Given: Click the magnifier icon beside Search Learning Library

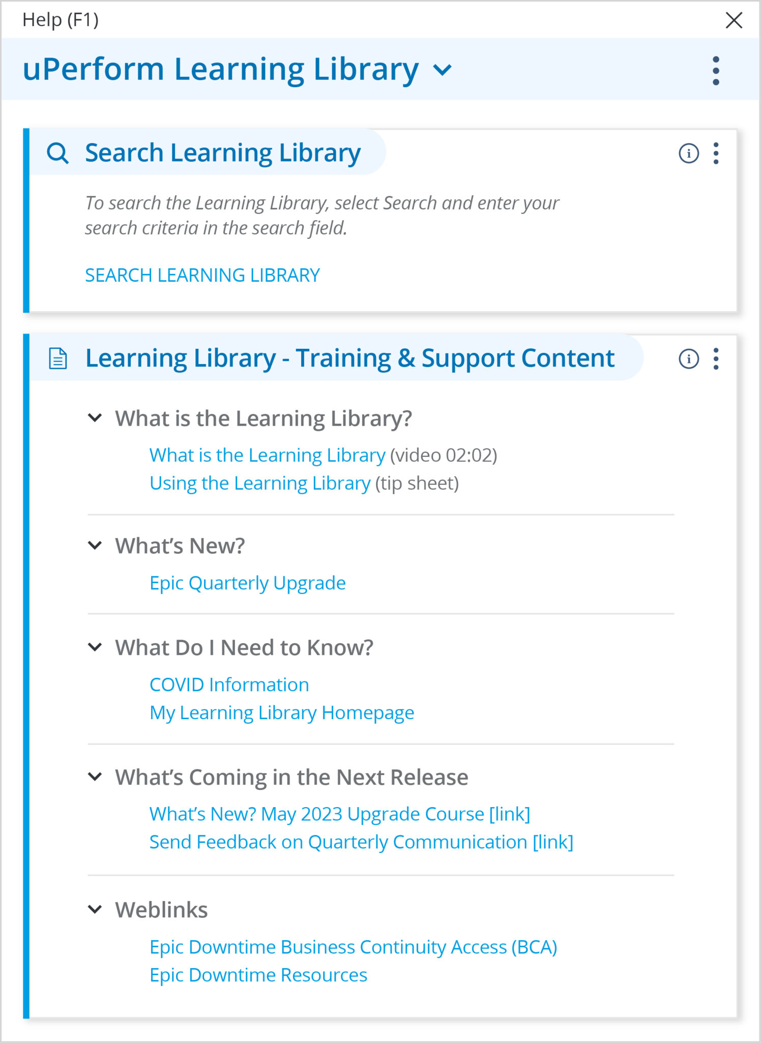Looking at the screenshot, I should [57, 153].
